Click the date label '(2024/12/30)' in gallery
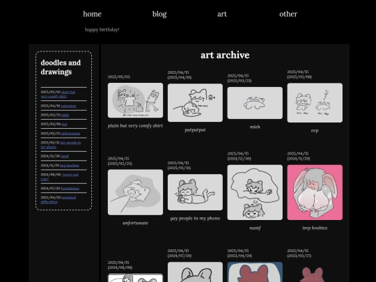376x282 pixels. pos(240,159)
